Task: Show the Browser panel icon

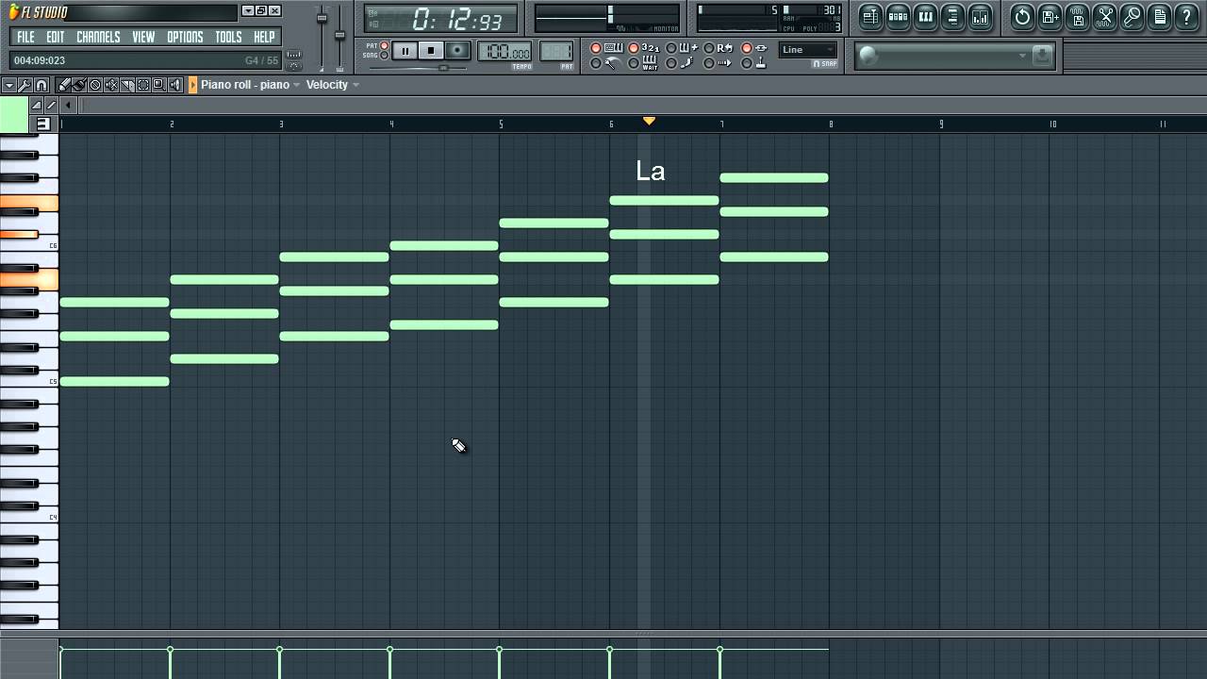Action: (952, 16)
